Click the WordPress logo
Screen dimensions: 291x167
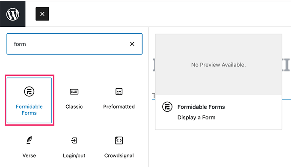coord(12,14)
